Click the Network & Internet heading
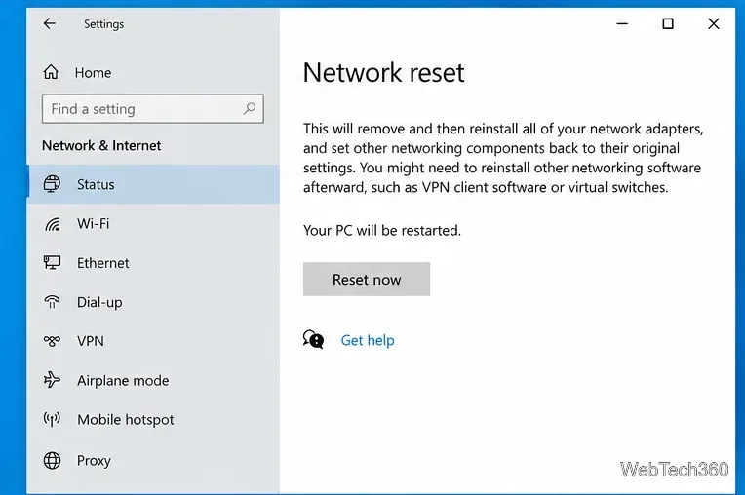The image size is (745, 495). pos(101,146)
